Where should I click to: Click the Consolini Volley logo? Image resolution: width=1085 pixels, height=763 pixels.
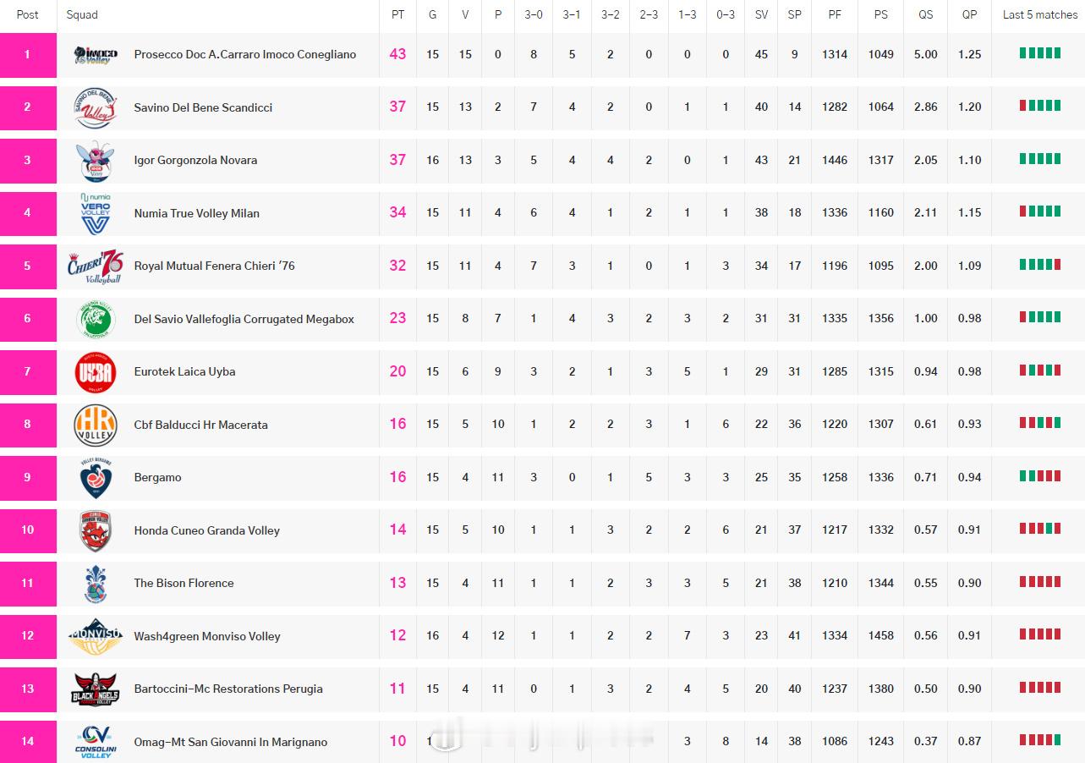click(x=96, y=742)
